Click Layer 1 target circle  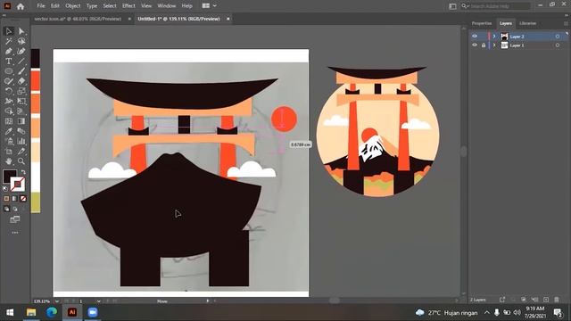click(x=558, y=45)
